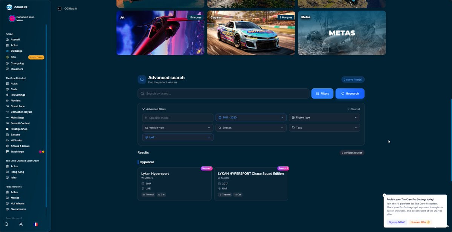The height and width of the screenshot is (232, 452).
Task: Click the Pro Settings icon
Action: click(x=7, y=95)
